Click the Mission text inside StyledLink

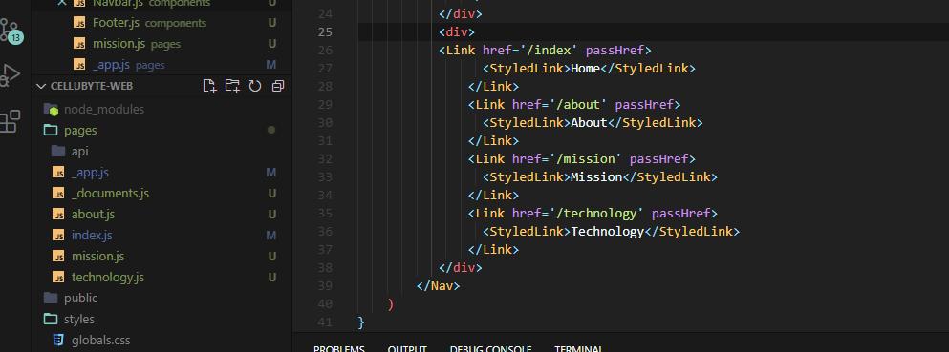coord(596,176)
